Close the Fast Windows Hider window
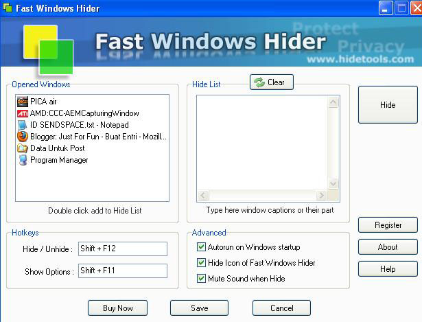The height and width of the screenshot is (322, 422). coord(417,8)
